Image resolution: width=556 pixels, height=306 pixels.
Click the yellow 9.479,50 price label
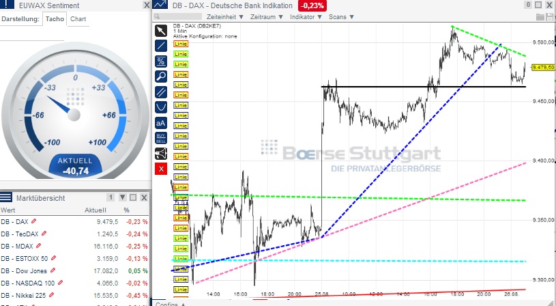pos(543,67)
